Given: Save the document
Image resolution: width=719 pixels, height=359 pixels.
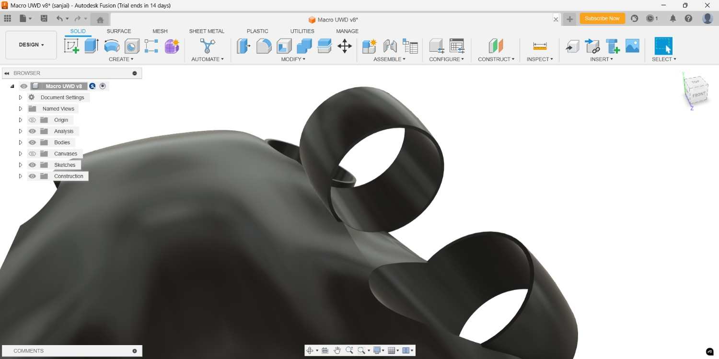Looking at the screenshot, I should point(44,19).
